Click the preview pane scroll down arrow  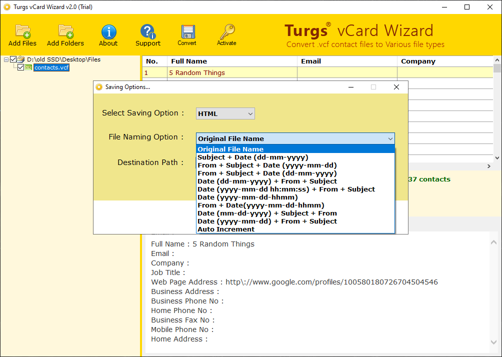(493, 342)
